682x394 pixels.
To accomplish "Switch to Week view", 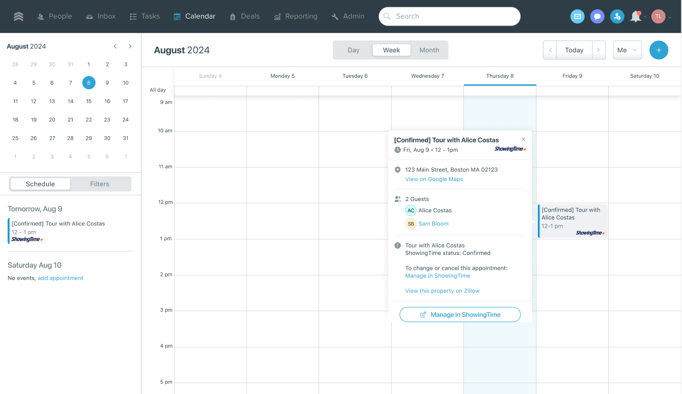I will pos(391,50).
